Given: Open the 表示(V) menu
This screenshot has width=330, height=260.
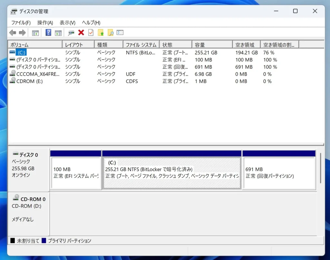Looking at the screenshot, I should pyautogui.click(x=67, y=23).
